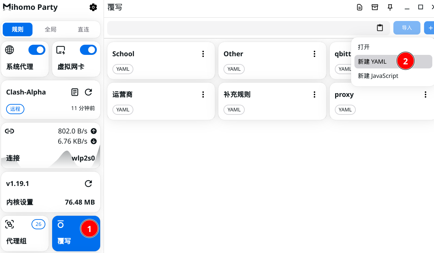The image size is (434, 253).
Task: Open settings with the gear icon
Action: pyautogui.click(x=93, y=7)
